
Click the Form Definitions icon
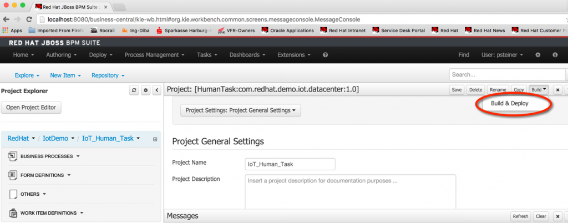click(13, 175)
